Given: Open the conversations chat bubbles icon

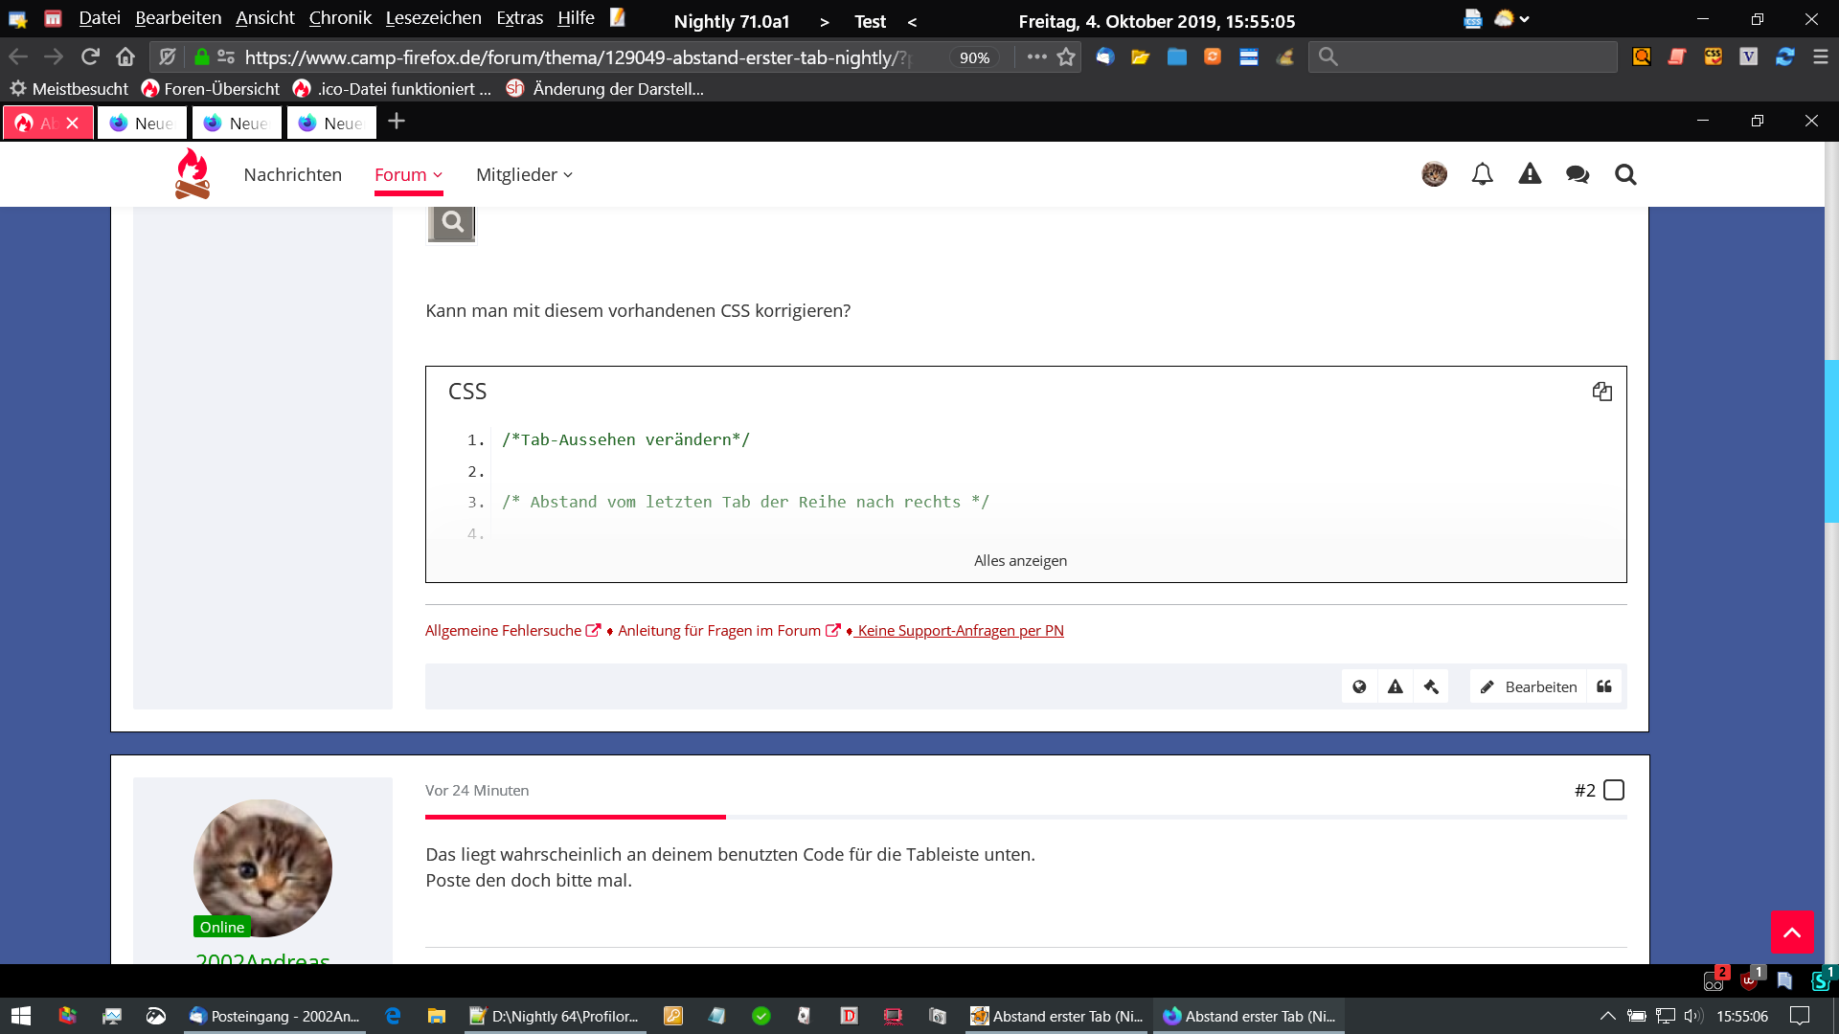Looking at the screenshot, I should (1577, 174).
